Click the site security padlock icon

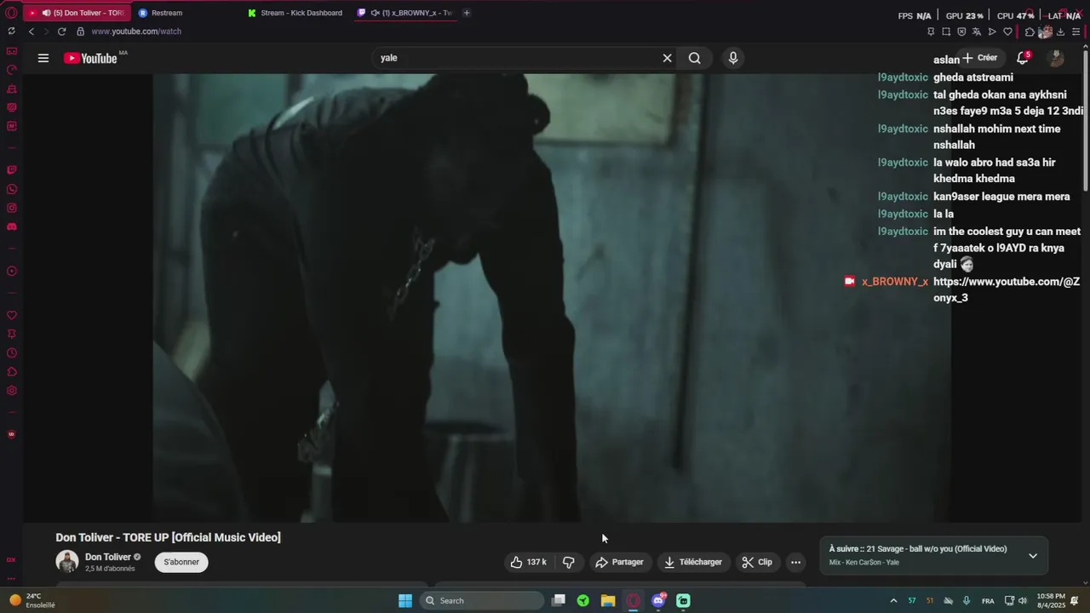(81, 32)
